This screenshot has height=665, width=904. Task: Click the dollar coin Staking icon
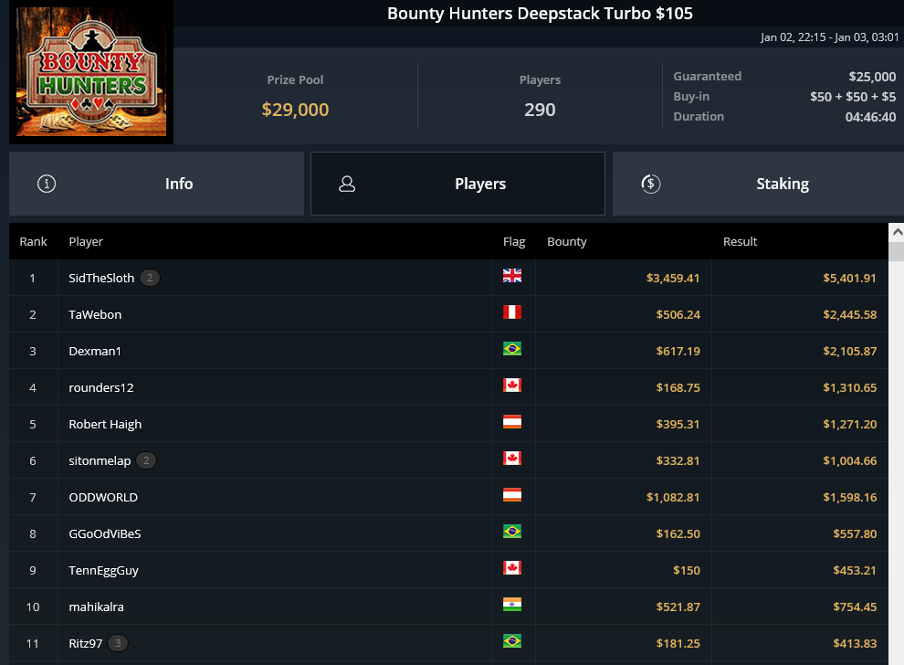[x=651, y=184]
